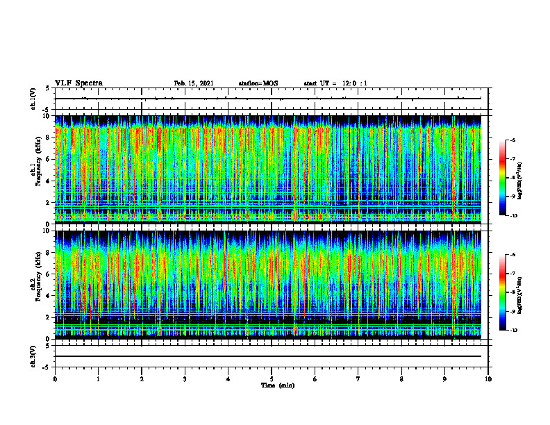Screen dimensions: 550x425
Task: Click the ch.3 voltage waveform trace
Action: coord(268,356)
